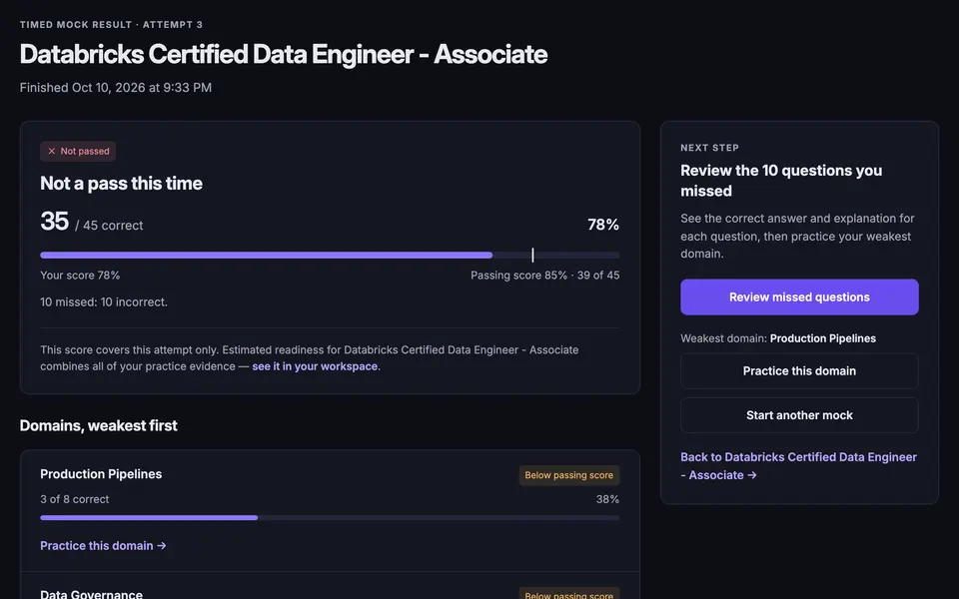
Task: Click the Below passing score badge for Production Pipelines
Action: click(x=568, y=475)
